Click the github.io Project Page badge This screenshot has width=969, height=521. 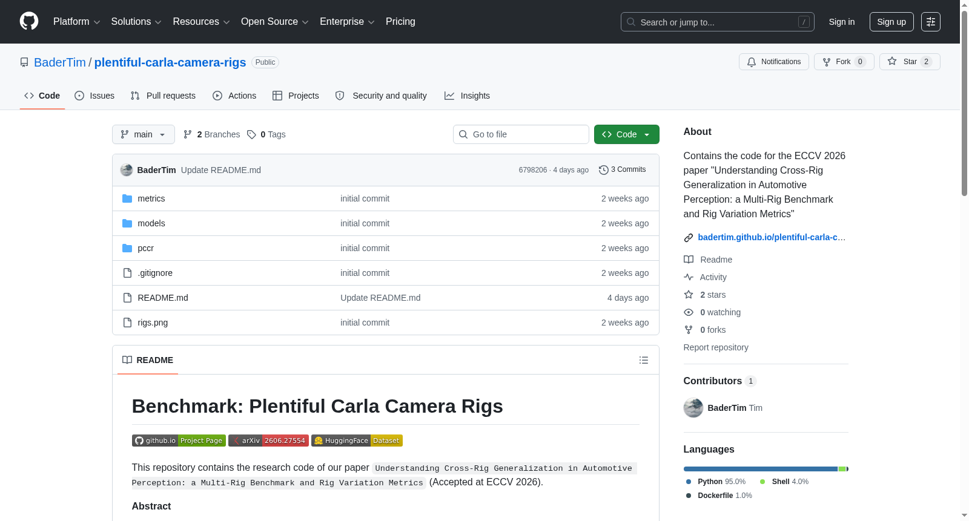179,441
